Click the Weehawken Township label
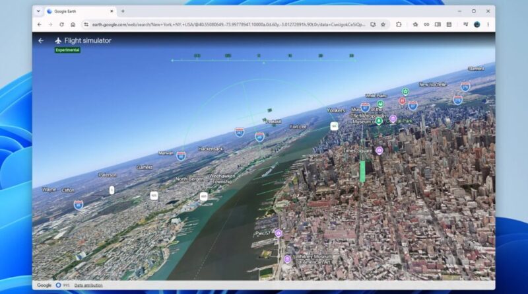This screenshot has width=528, height=294. click(x=222, y=178)
